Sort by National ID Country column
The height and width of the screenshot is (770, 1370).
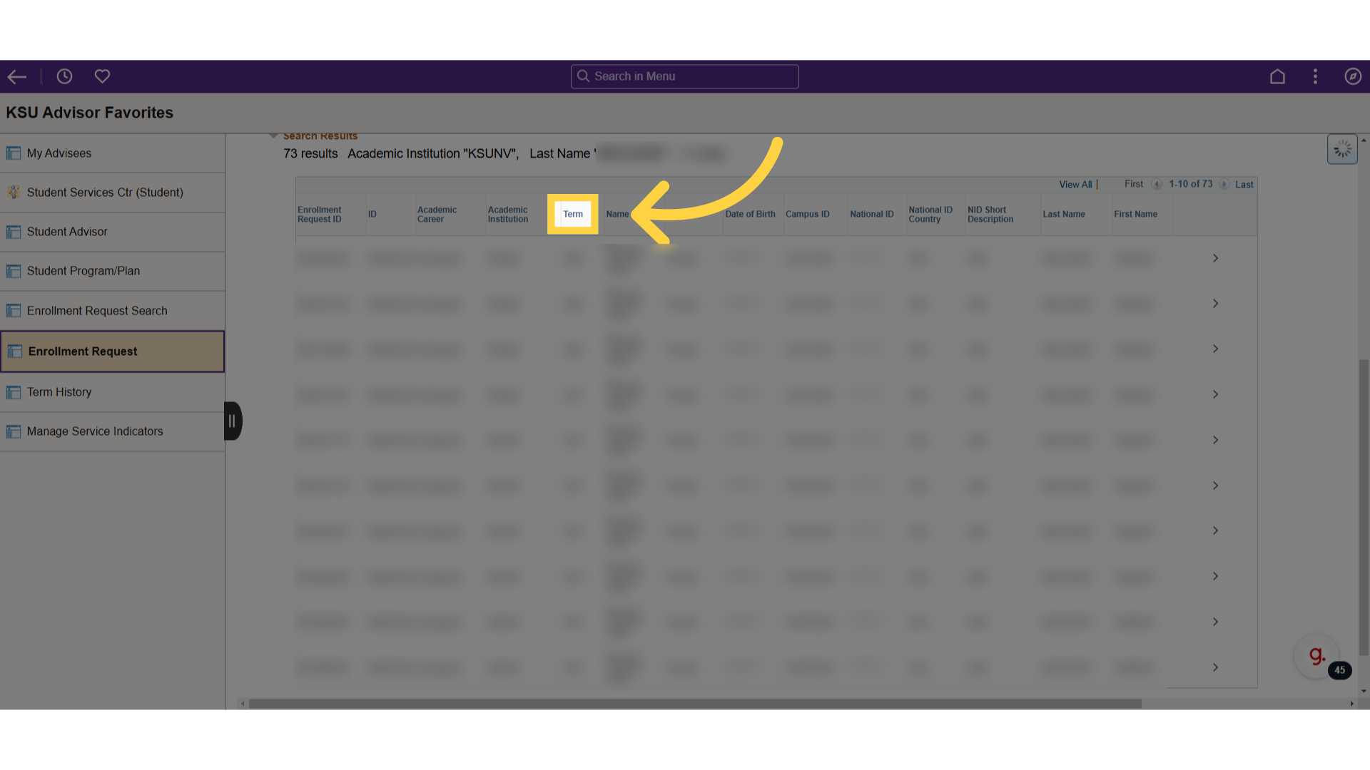click(930, 215)
